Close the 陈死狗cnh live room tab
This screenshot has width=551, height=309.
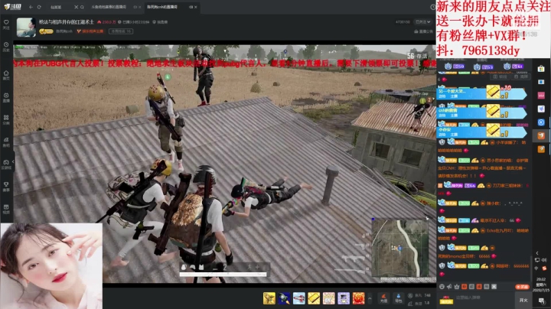(196, 7)
